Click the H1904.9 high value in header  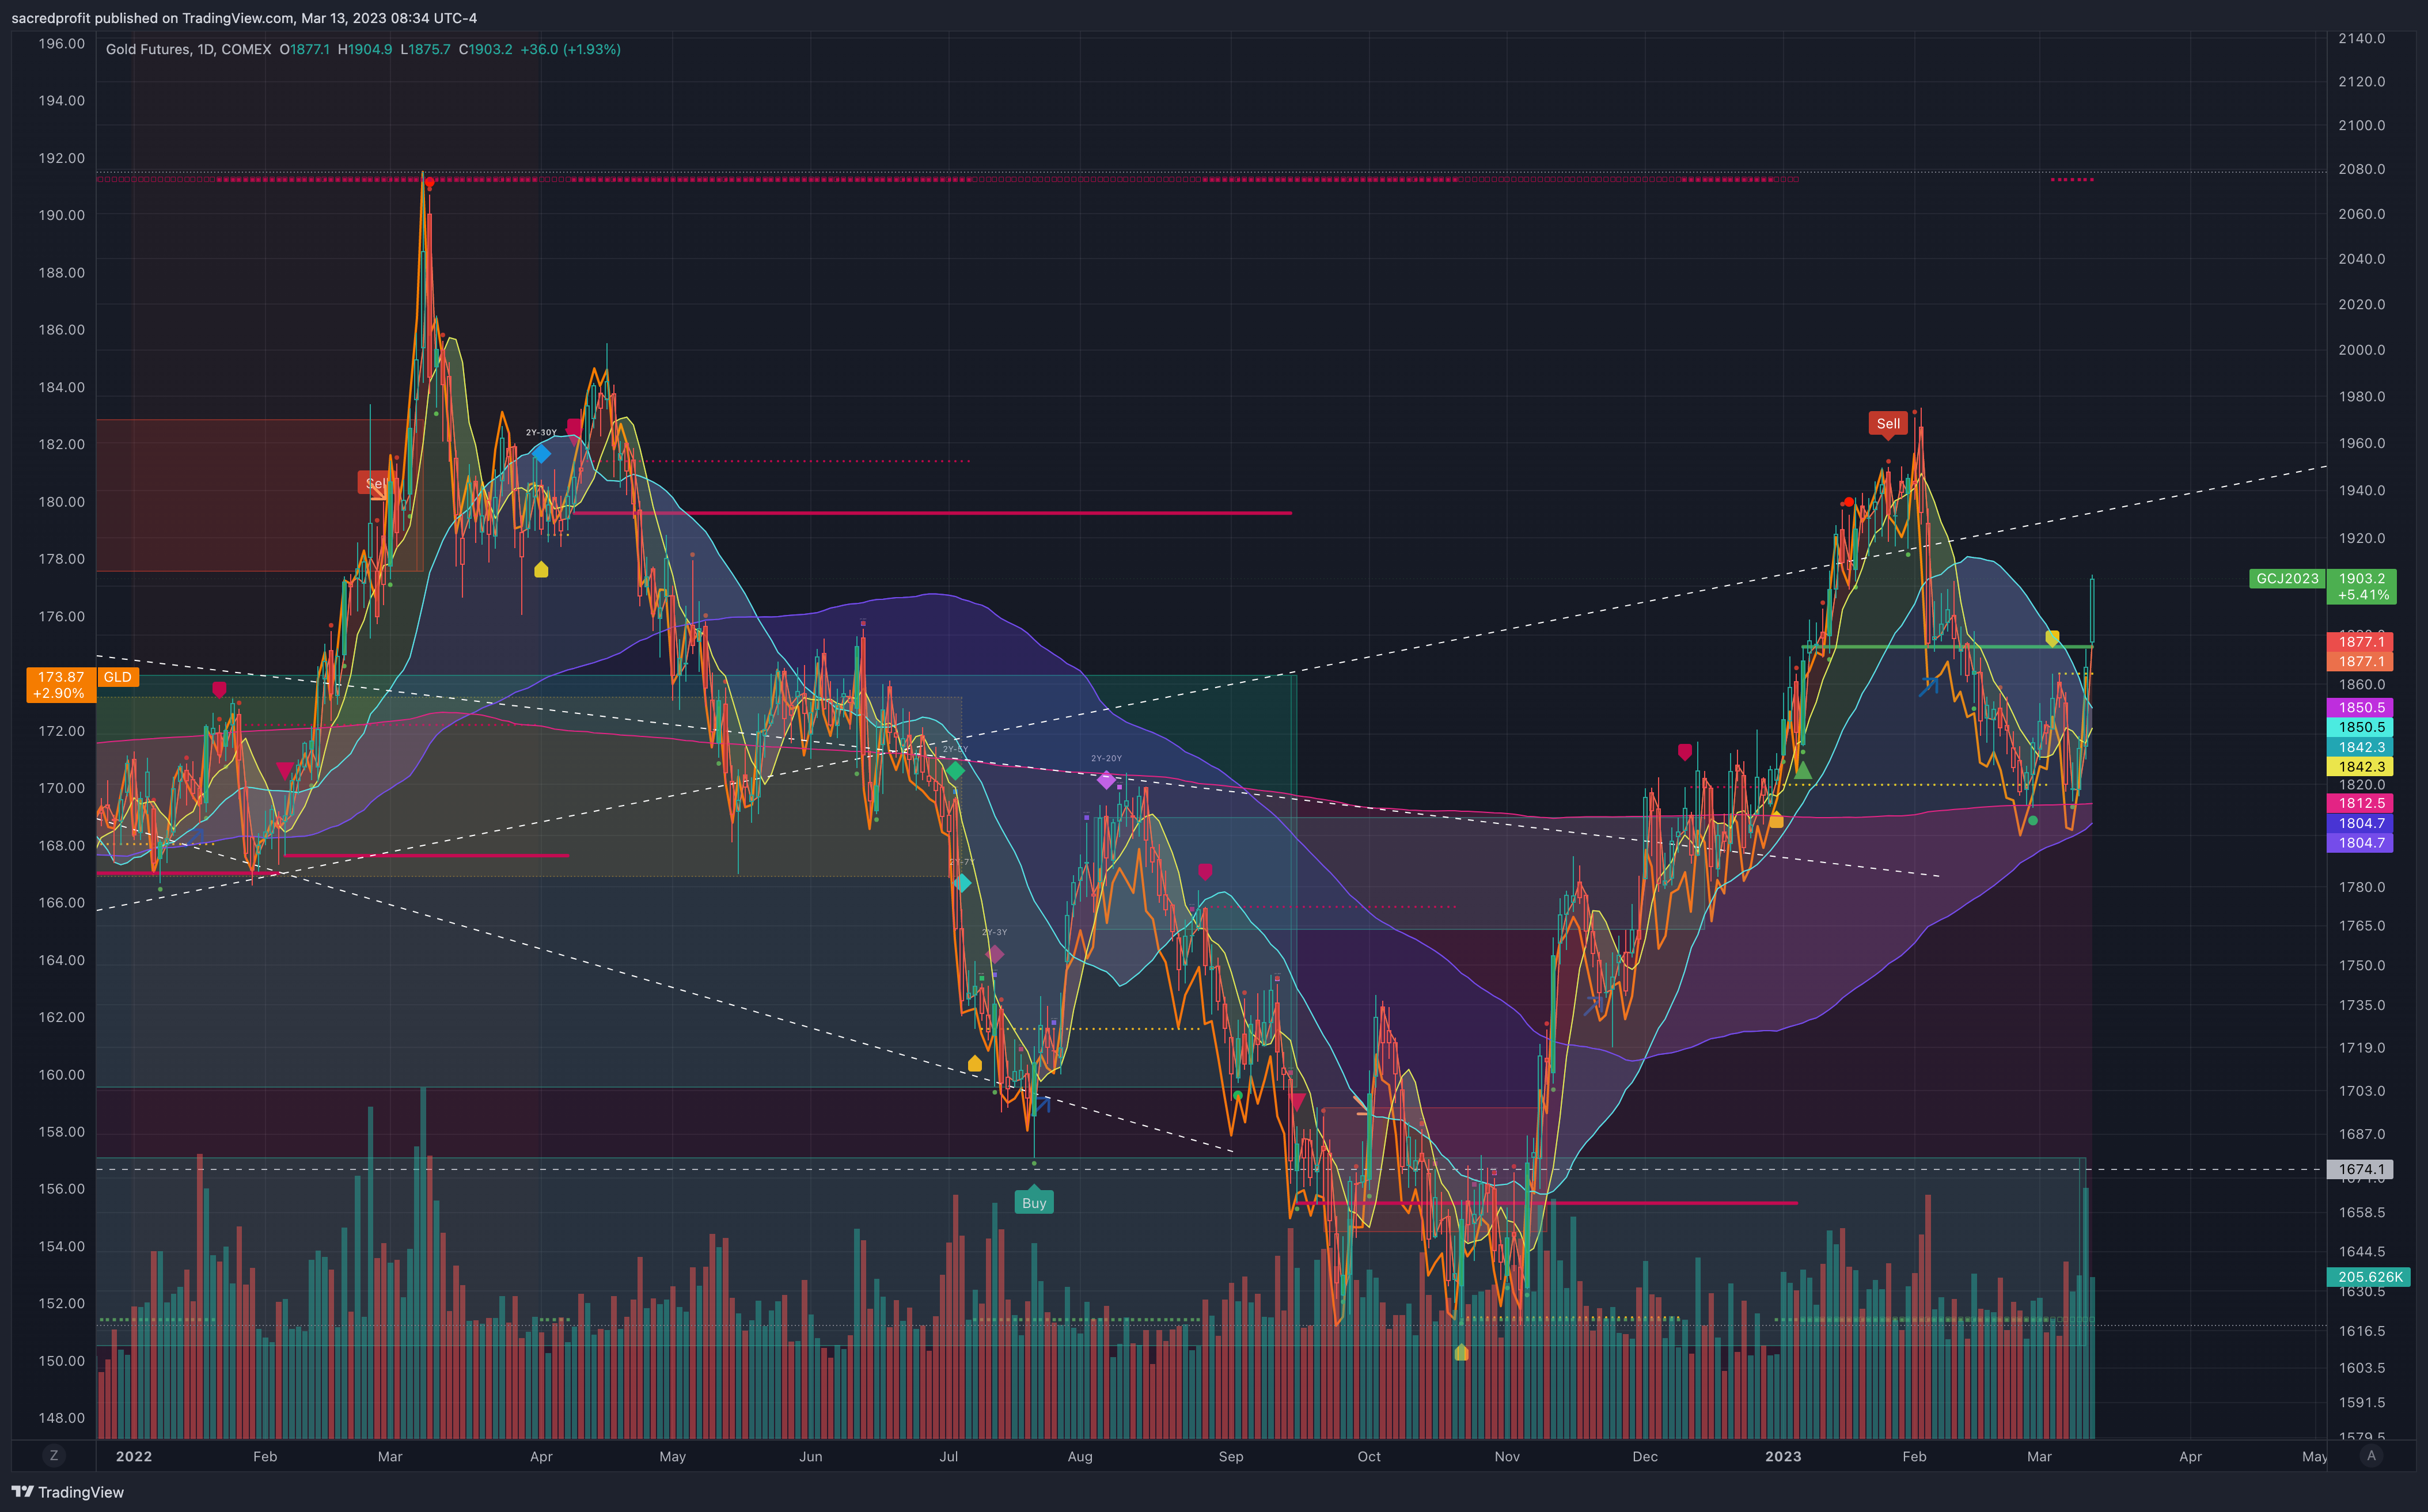coord(365,49)
